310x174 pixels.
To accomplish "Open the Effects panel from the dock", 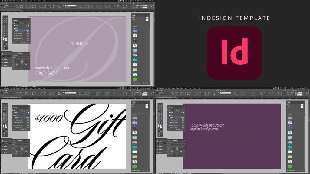I will coord(7,66).
